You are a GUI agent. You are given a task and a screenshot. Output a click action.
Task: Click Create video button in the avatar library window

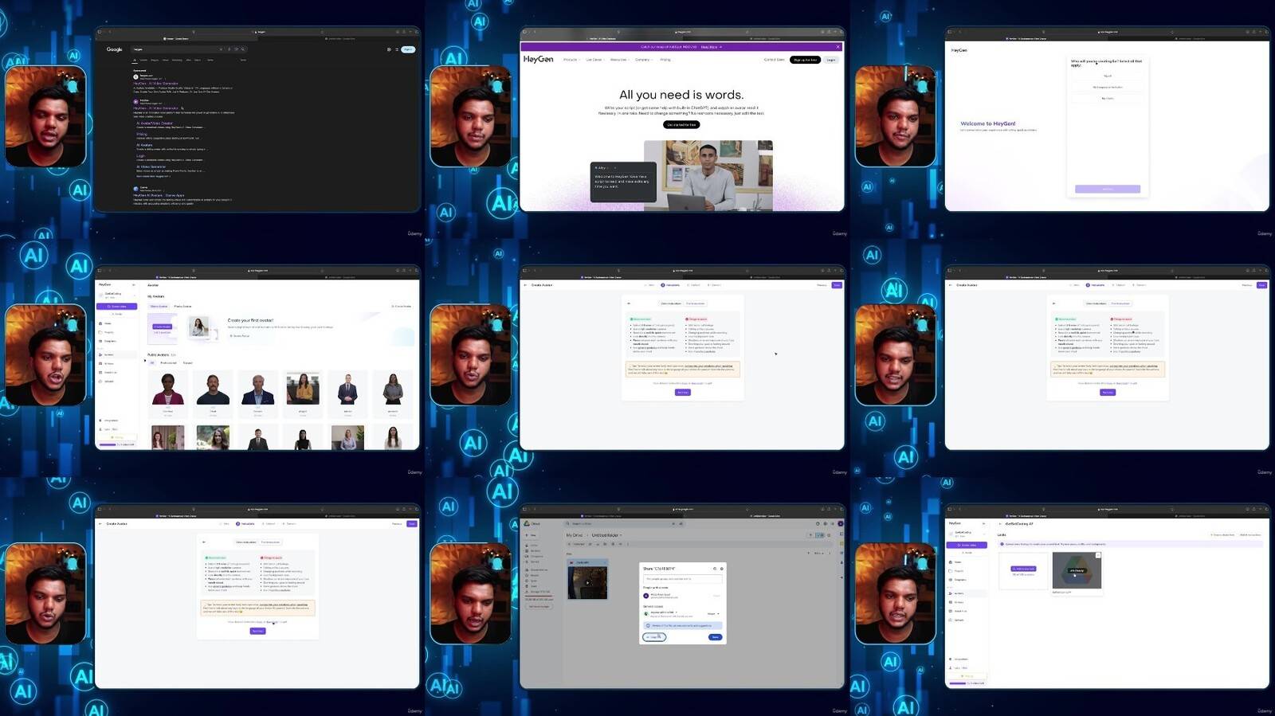(117, 306)
